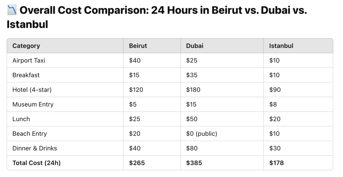This screenshot has width=343, height=177.
Task: Click the Total Cost (24h) row label
Action: click(37, 163)
